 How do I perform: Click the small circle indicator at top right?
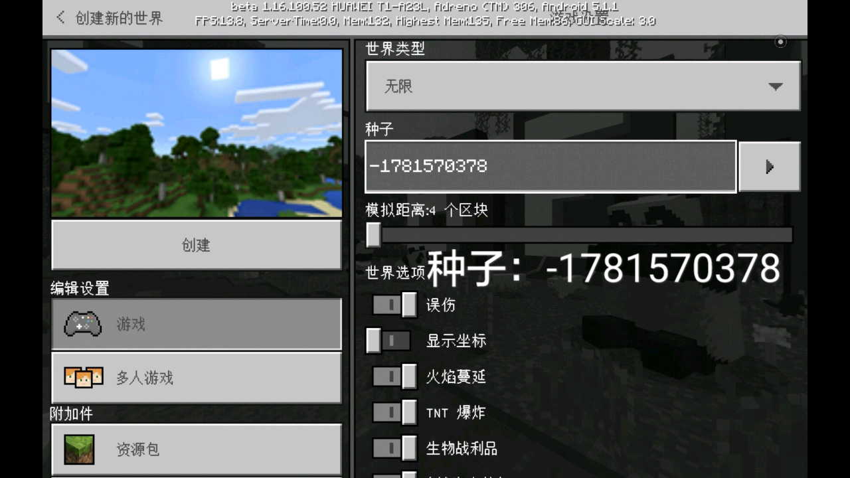click(781, 42)
